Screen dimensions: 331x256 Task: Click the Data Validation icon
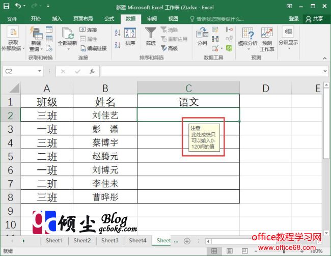[215, 48]
